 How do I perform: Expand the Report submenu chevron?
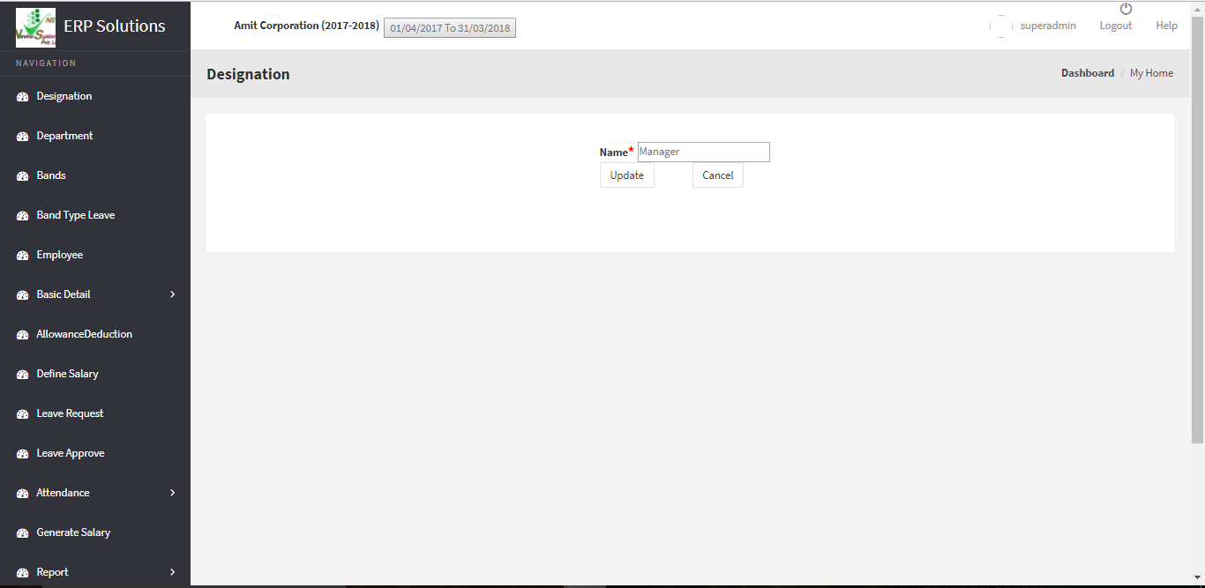click(172, 572)
